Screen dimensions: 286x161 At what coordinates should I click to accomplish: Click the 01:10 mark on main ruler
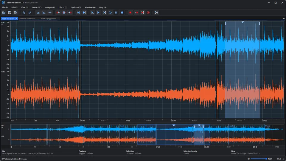pyautogui.click(x=174, y=121)
